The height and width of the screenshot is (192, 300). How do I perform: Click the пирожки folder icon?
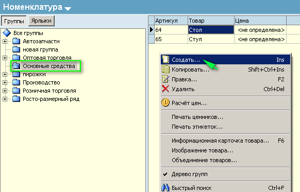(16, 74)
